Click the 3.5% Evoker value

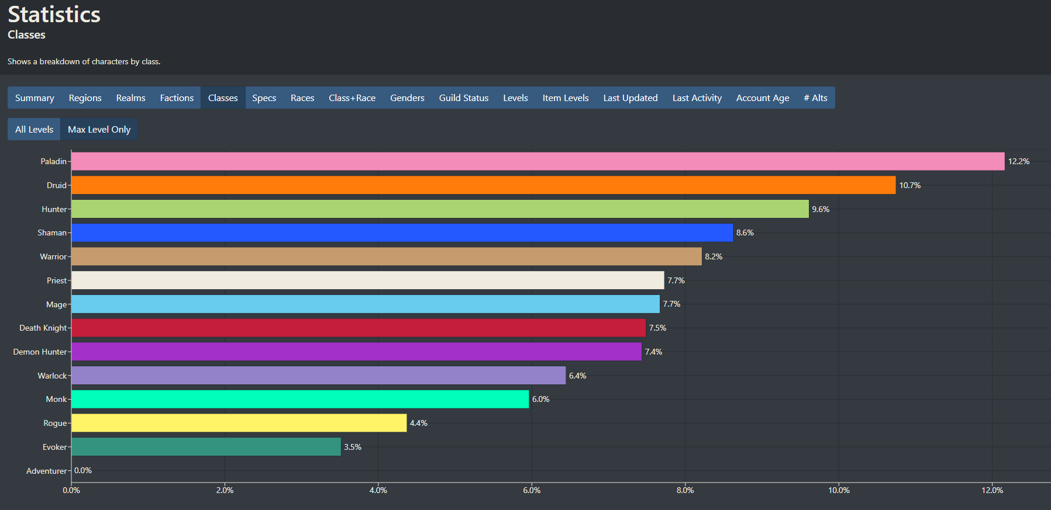(353, 447)
